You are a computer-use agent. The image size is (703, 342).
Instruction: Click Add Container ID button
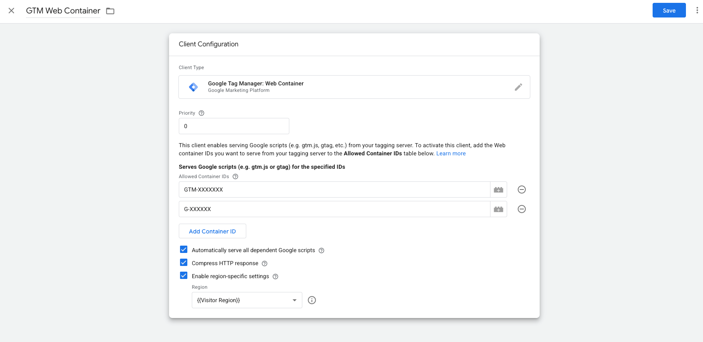(x=212, y=231)
